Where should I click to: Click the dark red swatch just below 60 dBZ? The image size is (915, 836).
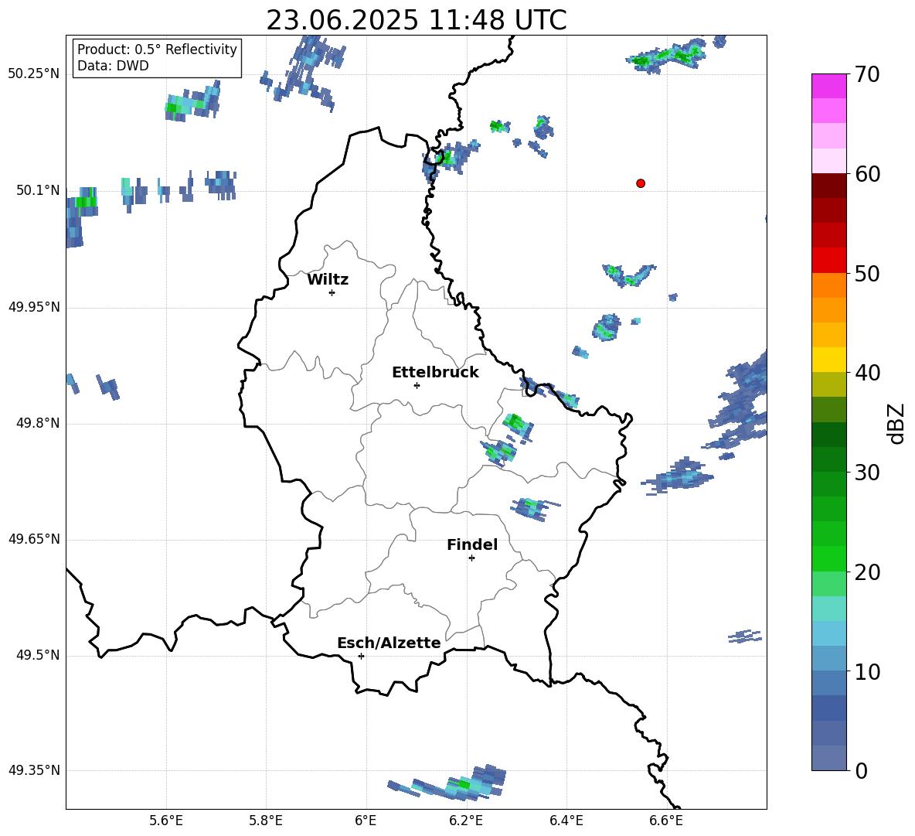pos(828,186)
